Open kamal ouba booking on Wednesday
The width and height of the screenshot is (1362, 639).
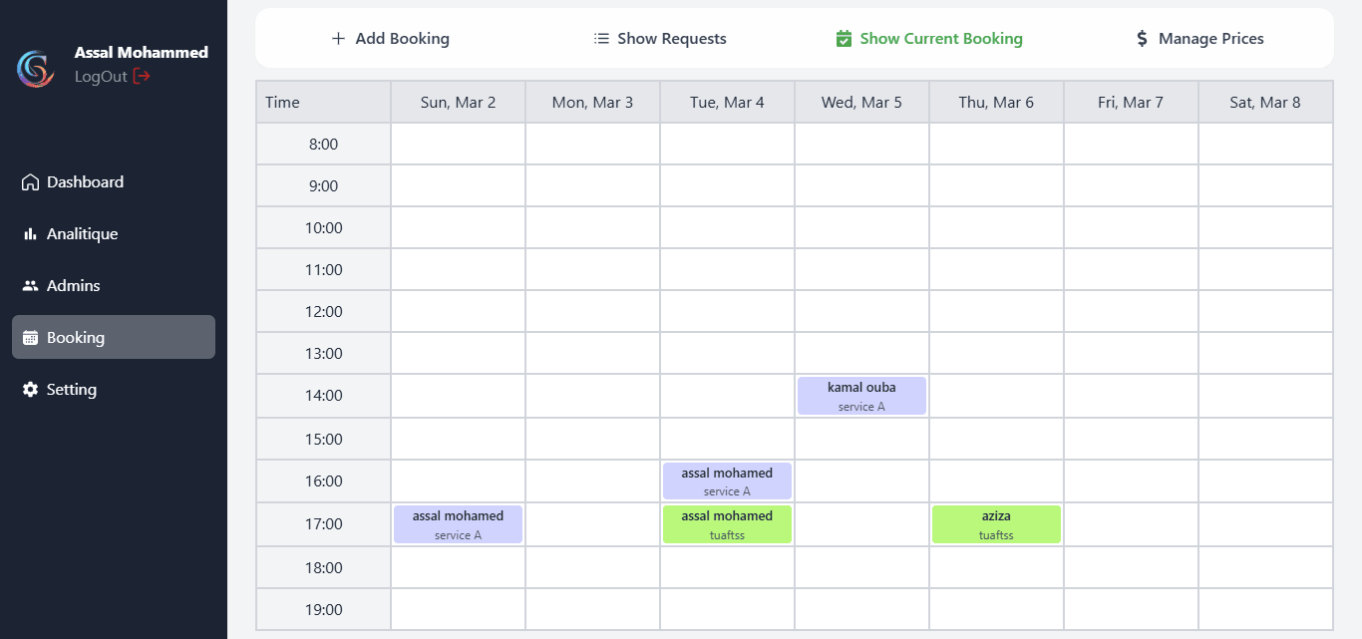[861, 396]
